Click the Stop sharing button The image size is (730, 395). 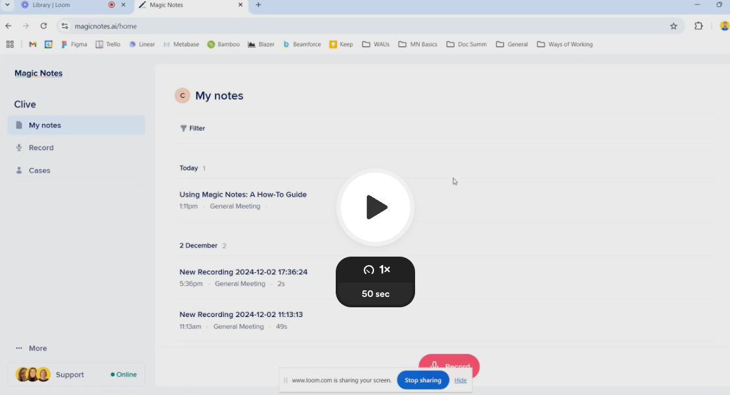pyautogui.click(x=422, y=380)
